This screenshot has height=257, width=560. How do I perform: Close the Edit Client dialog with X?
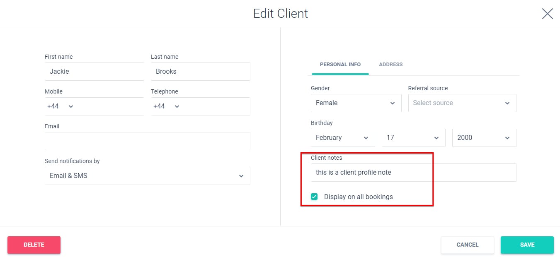click(x=547, y=14)
